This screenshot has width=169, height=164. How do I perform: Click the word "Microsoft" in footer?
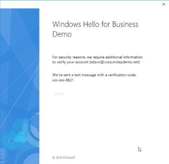point(69,158)
